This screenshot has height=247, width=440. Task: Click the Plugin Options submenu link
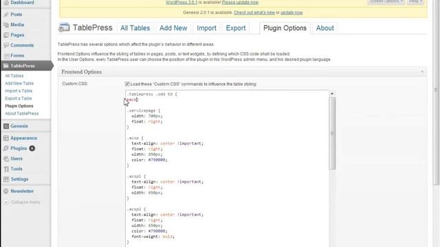coord(19,106)
